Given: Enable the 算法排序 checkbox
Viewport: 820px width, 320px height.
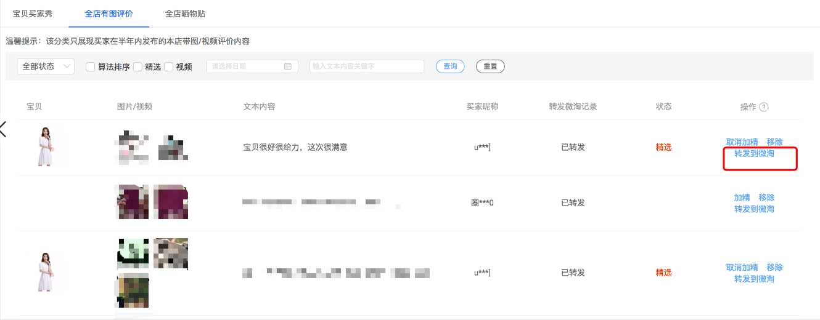Looking at the screenshot, I should coord(90,67).
